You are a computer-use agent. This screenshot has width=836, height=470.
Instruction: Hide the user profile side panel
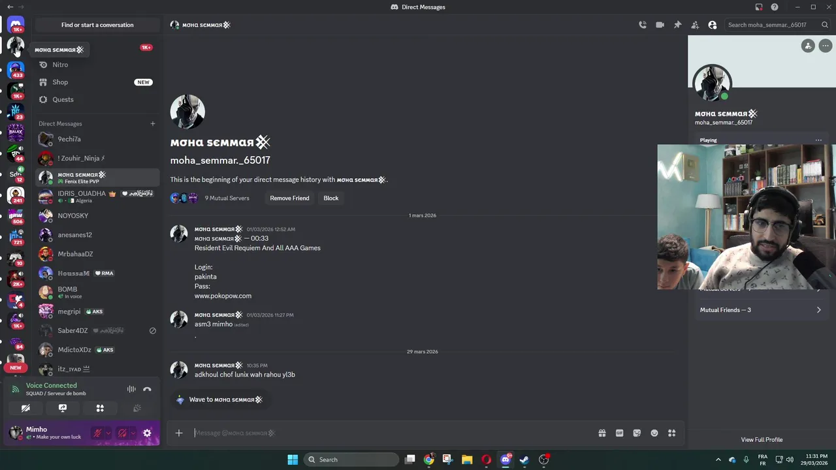click(713, 25)
